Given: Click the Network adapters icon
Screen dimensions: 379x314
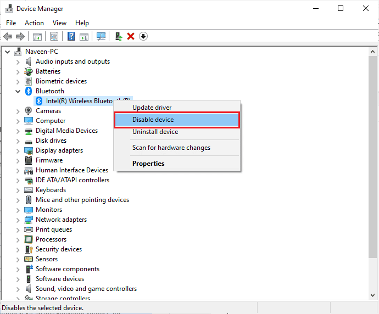Looking at the screenshot, I should click(x=29, y=220).
